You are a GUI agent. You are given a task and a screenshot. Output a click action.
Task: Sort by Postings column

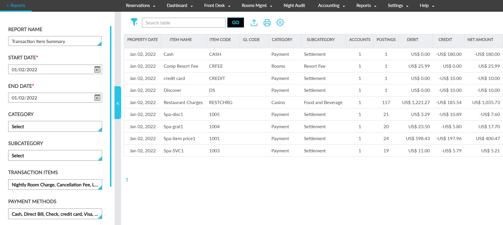(386, 40)
